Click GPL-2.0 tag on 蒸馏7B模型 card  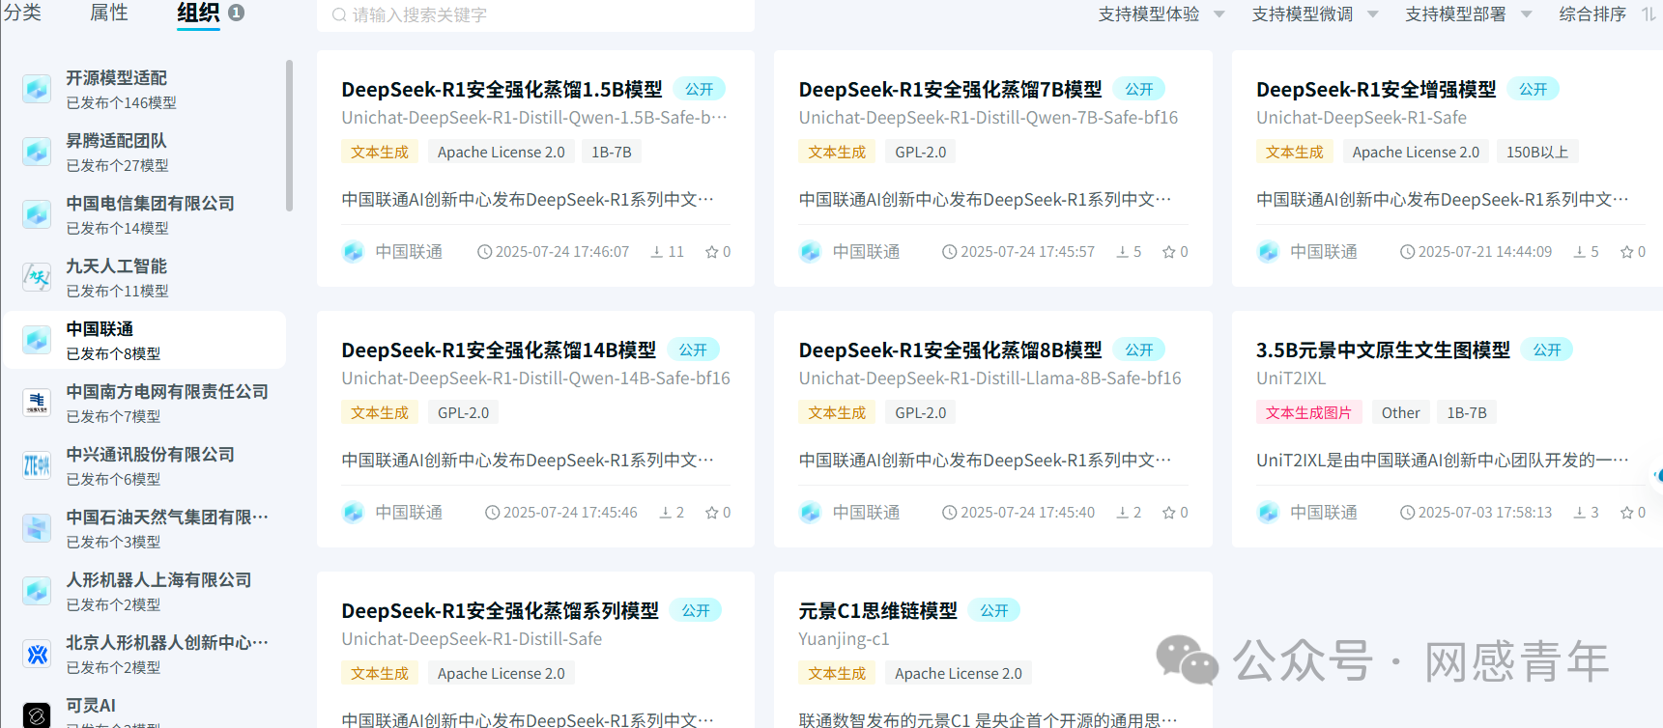coord(920,152)
